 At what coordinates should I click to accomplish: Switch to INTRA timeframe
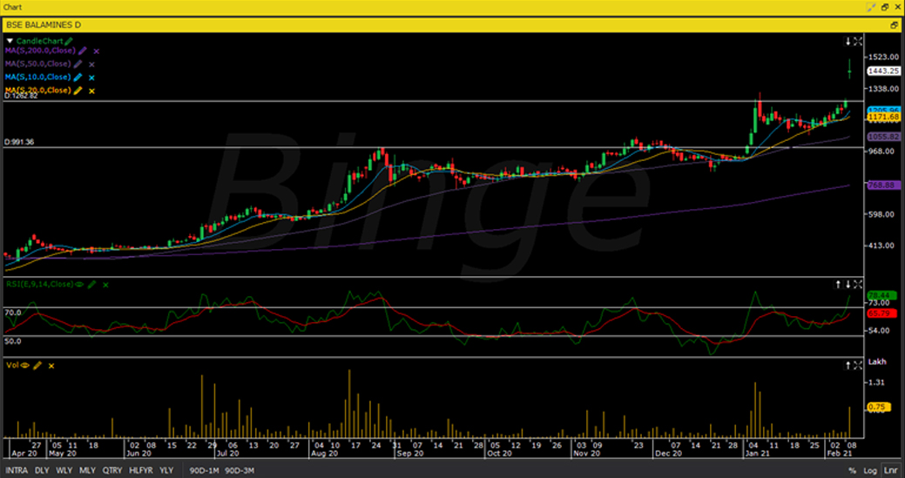[17, 470]
